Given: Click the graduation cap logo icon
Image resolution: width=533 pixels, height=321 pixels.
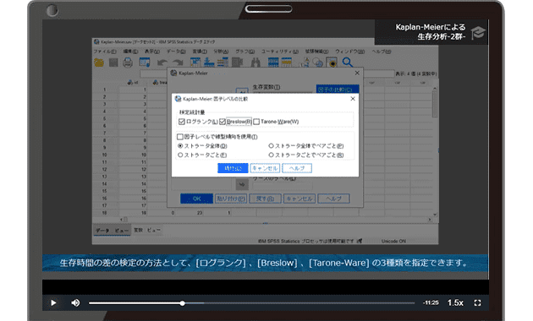Looking at the screenshot, I should (478, 33).
